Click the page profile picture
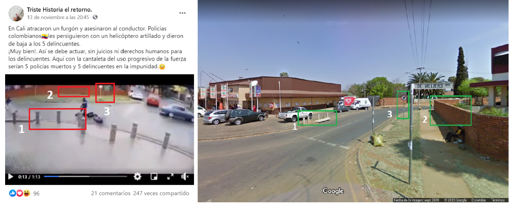This screenshot has height=206, width=512. click(x=16, y=14)
